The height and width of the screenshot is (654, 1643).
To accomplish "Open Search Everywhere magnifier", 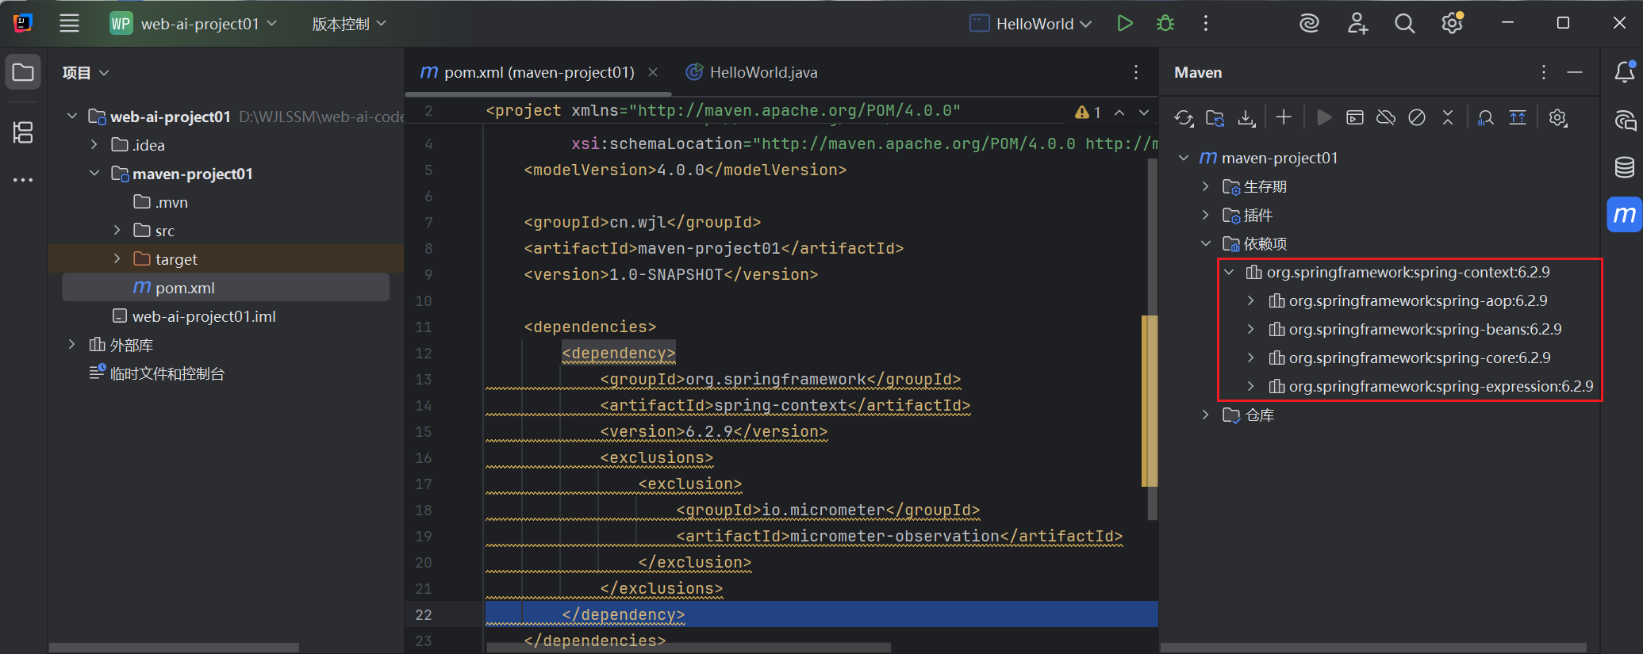I will tap(1405, 24).
